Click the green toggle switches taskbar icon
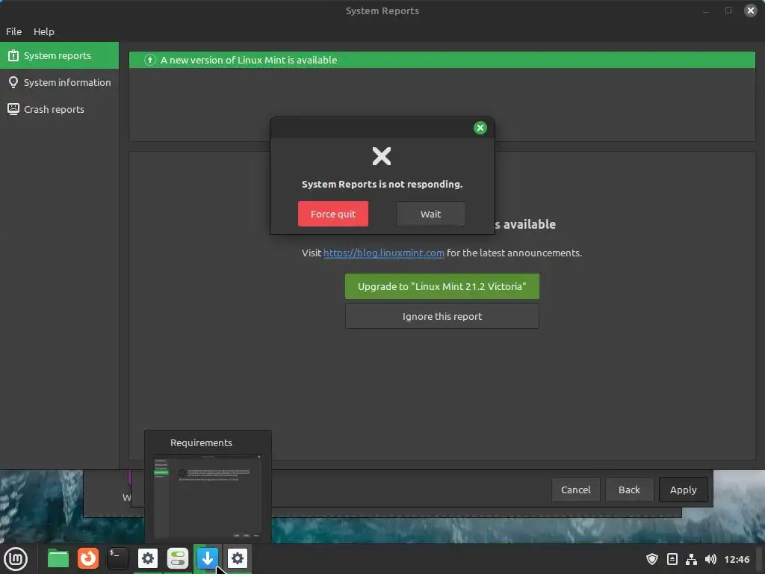 click(x=178, y=558)
